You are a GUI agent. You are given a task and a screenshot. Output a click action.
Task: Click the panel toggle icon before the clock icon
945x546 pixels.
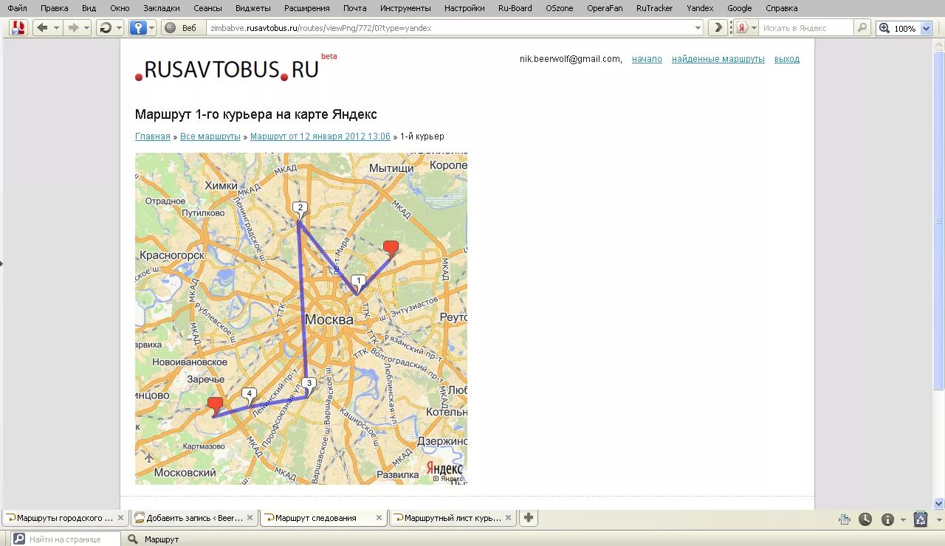[x=845, y=519]
